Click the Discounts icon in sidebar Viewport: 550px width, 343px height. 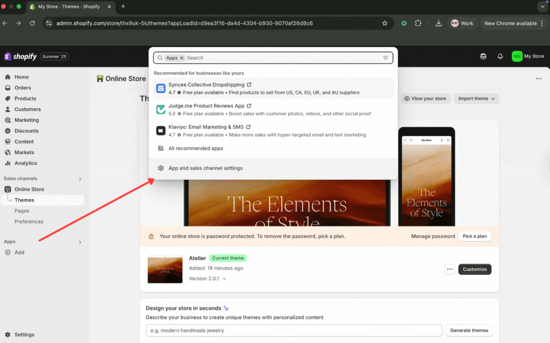[x=8, y=131]
